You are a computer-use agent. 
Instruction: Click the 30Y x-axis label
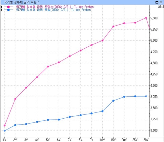146,140
